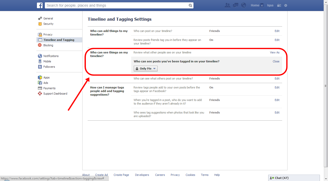
Task: Open the account settings gear icon
Action: click(x=286, y=5)
